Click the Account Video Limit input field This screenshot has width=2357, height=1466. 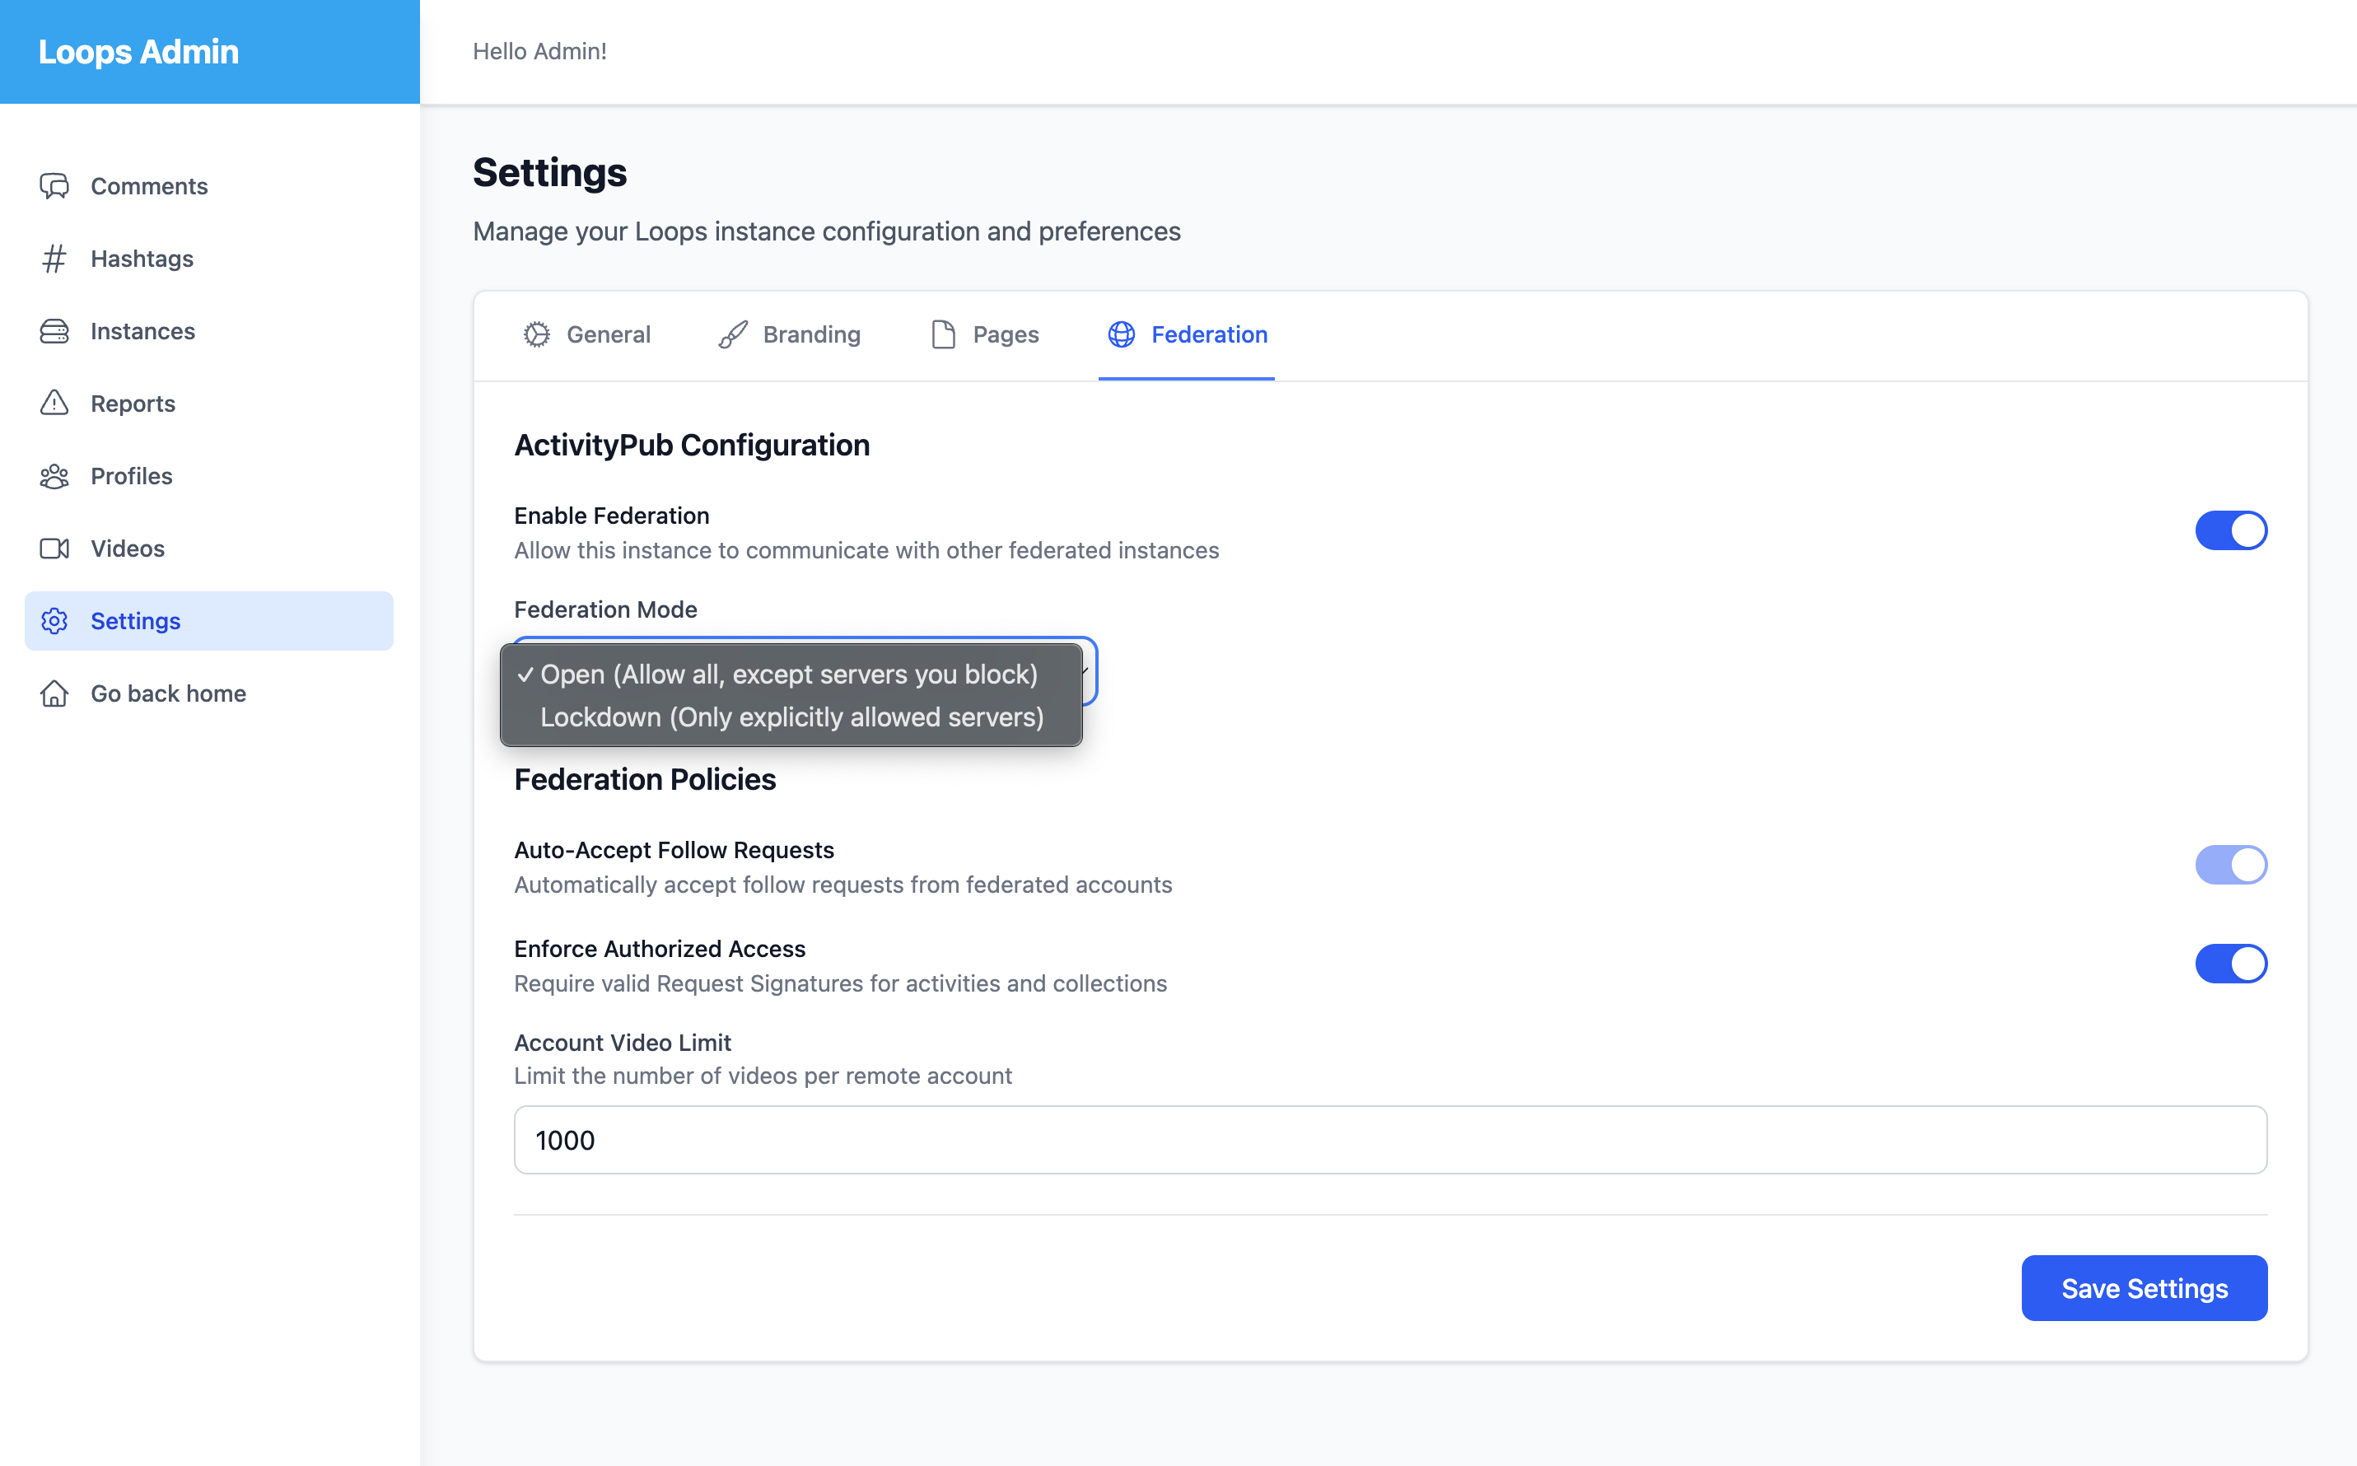pyautogui.click(x=1389, y=1140)
